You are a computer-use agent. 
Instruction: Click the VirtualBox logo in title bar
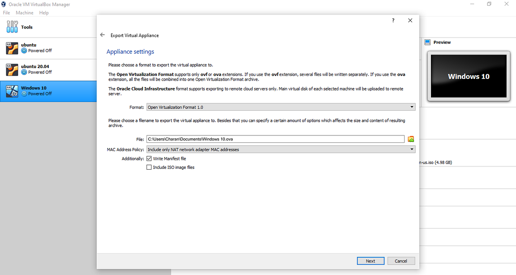pyautogui.click(x=4, y=5)
